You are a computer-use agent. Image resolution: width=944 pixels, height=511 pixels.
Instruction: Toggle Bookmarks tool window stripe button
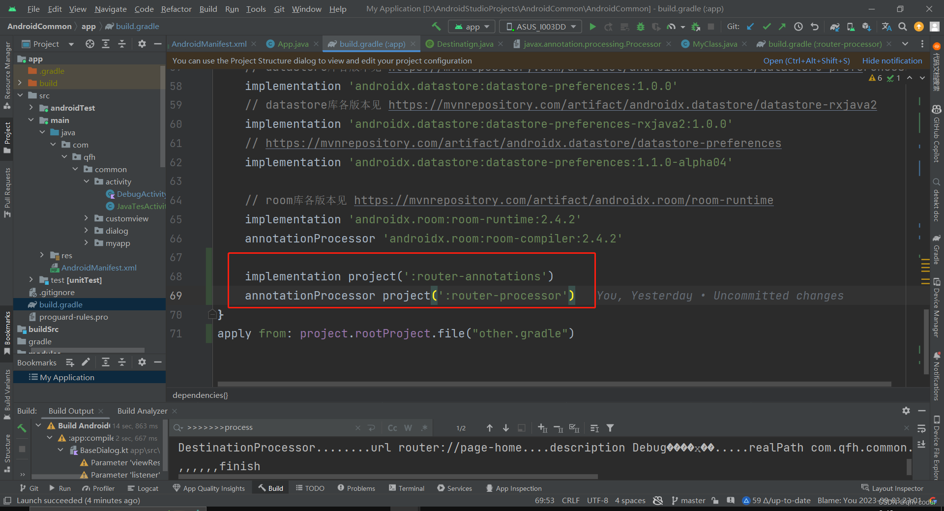click(x=7, y=333)
